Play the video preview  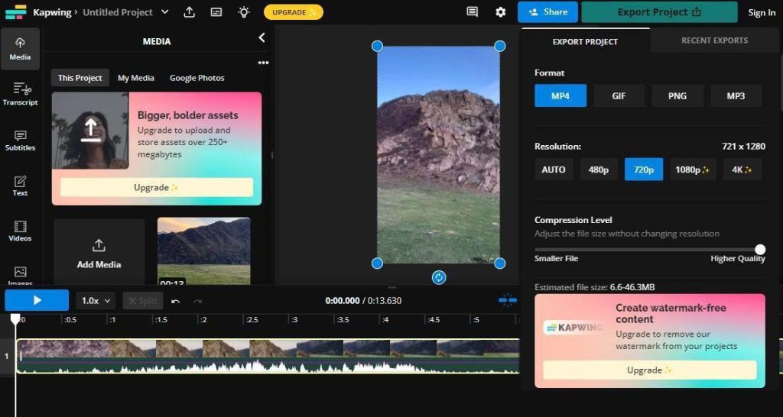[x=37, y=300]
